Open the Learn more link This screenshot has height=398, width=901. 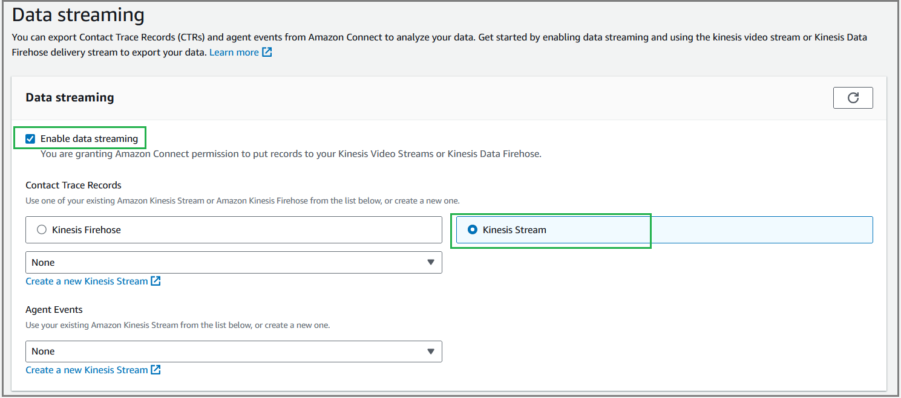pyautogui.click(x=234, y=53)
